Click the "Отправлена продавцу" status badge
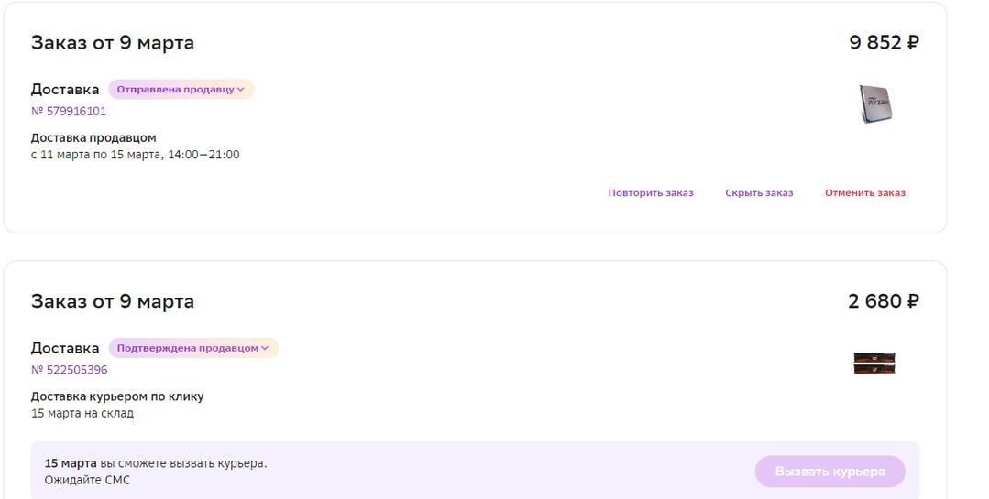 tap(175, 90)
